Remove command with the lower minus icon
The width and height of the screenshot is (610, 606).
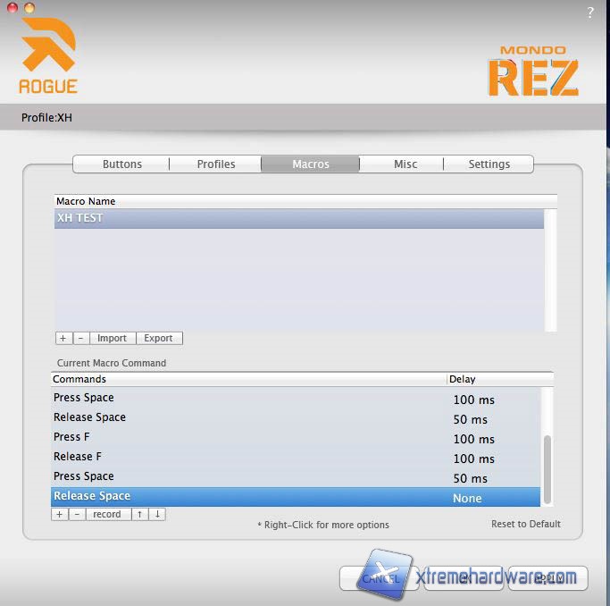(x=77, y=514)
